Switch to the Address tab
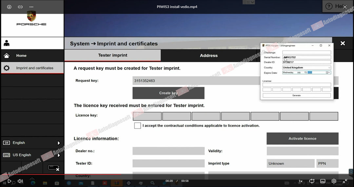Image resolution: width=354 pixels, height=187 pixels. point(208,55)
